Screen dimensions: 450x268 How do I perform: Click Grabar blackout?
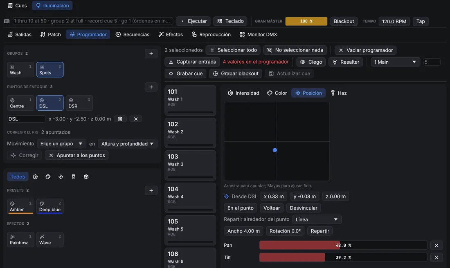tap(236, 74)
